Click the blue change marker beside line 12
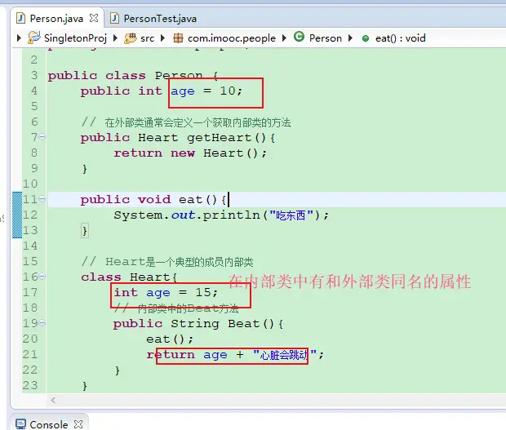This screenshot has height=430, width=506. [x=17, y=215]
